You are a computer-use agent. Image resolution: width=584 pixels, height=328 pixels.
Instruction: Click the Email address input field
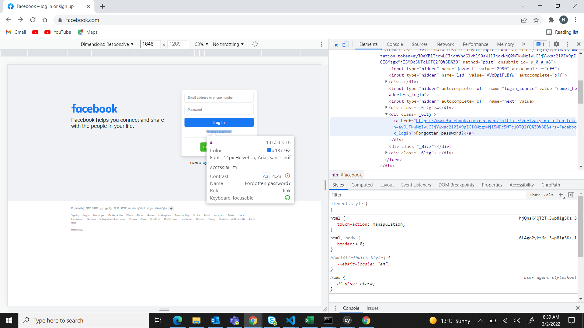[x=219, y=97]
